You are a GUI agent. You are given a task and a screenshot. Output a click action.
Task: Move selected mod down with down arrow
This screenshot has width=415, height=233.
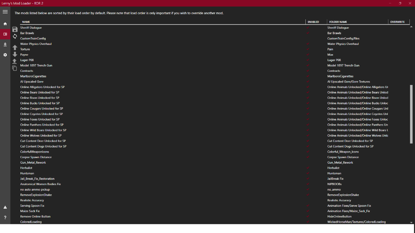[15, 54]
